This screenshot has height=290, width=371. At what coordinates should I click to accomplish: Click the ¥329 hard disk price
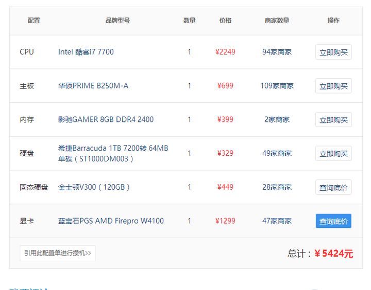tap(225, 153)
